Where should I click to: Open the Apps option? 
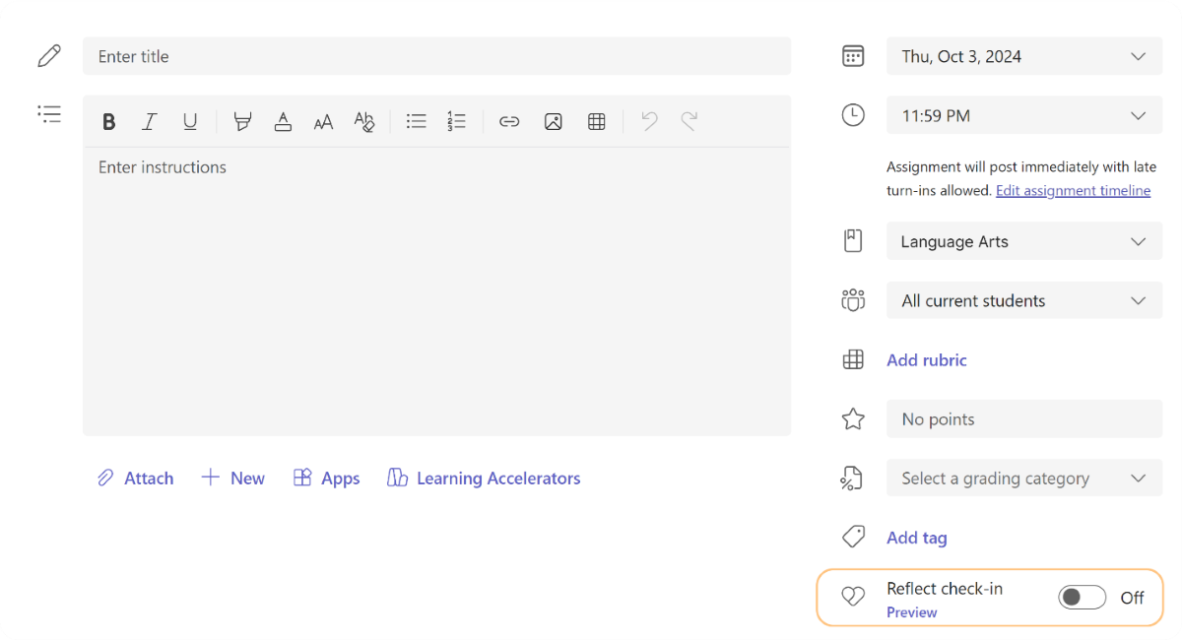pyautogui.click(x=326, y=479)
